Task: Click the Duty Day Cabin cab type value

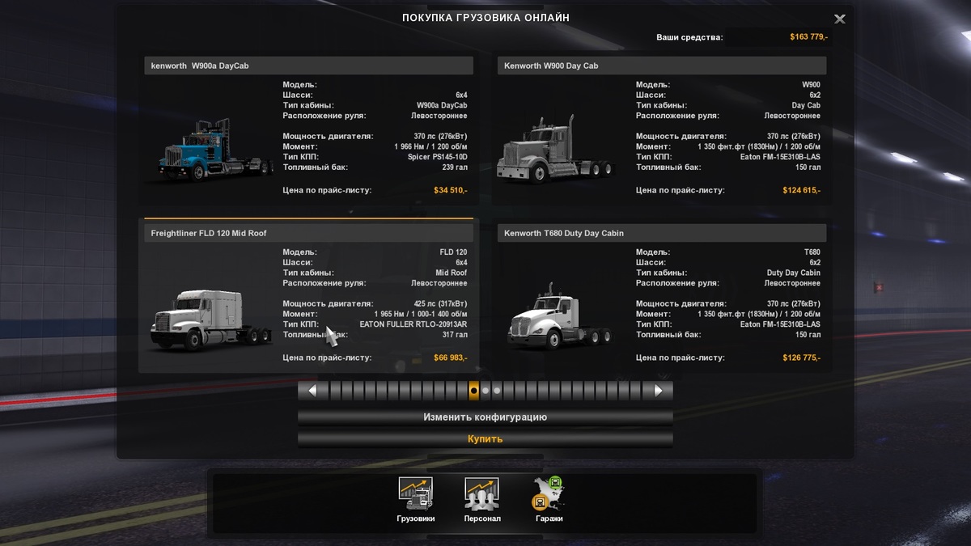Action: (x=794, y=273)
